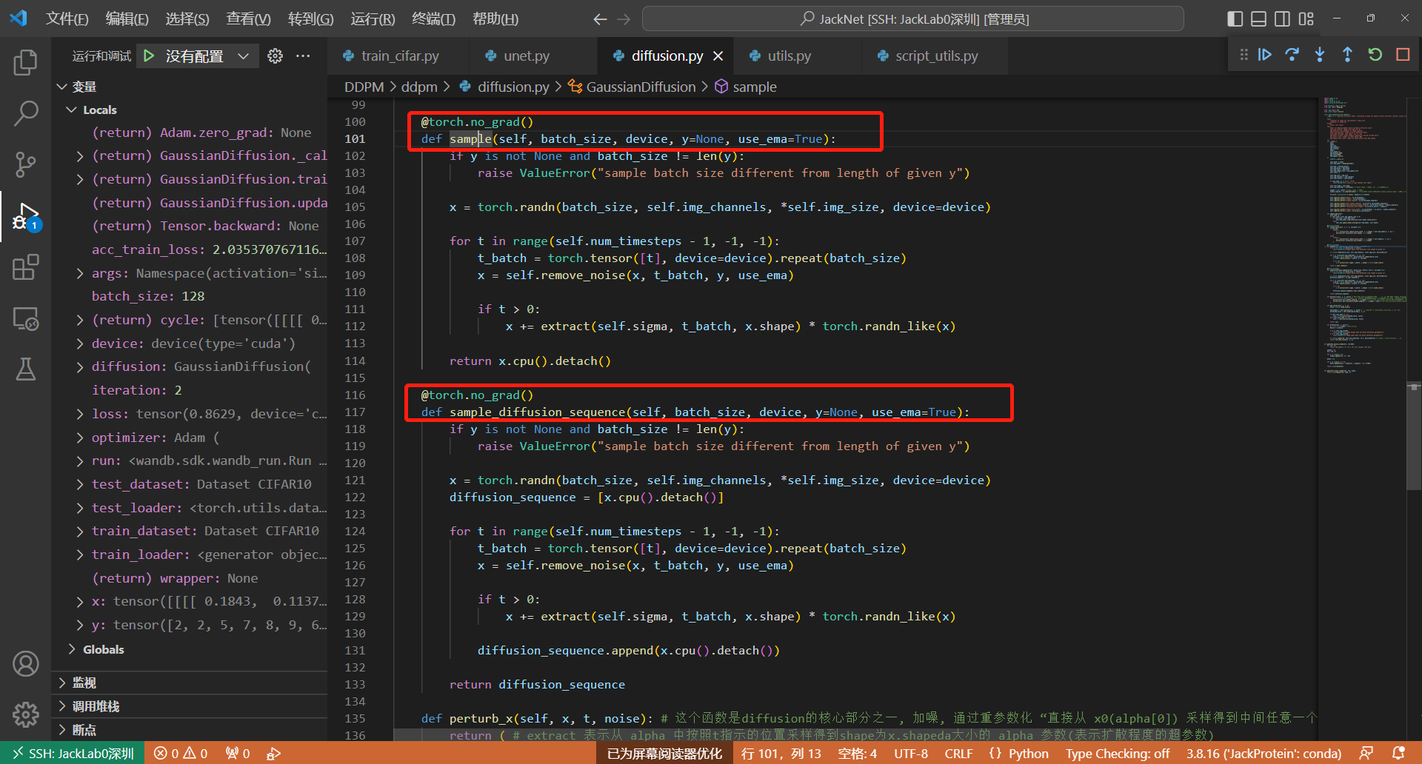This screenshot has height=764, width=1422.
Task: Click the feedback icon in status bar
Action: point(1366,754)
